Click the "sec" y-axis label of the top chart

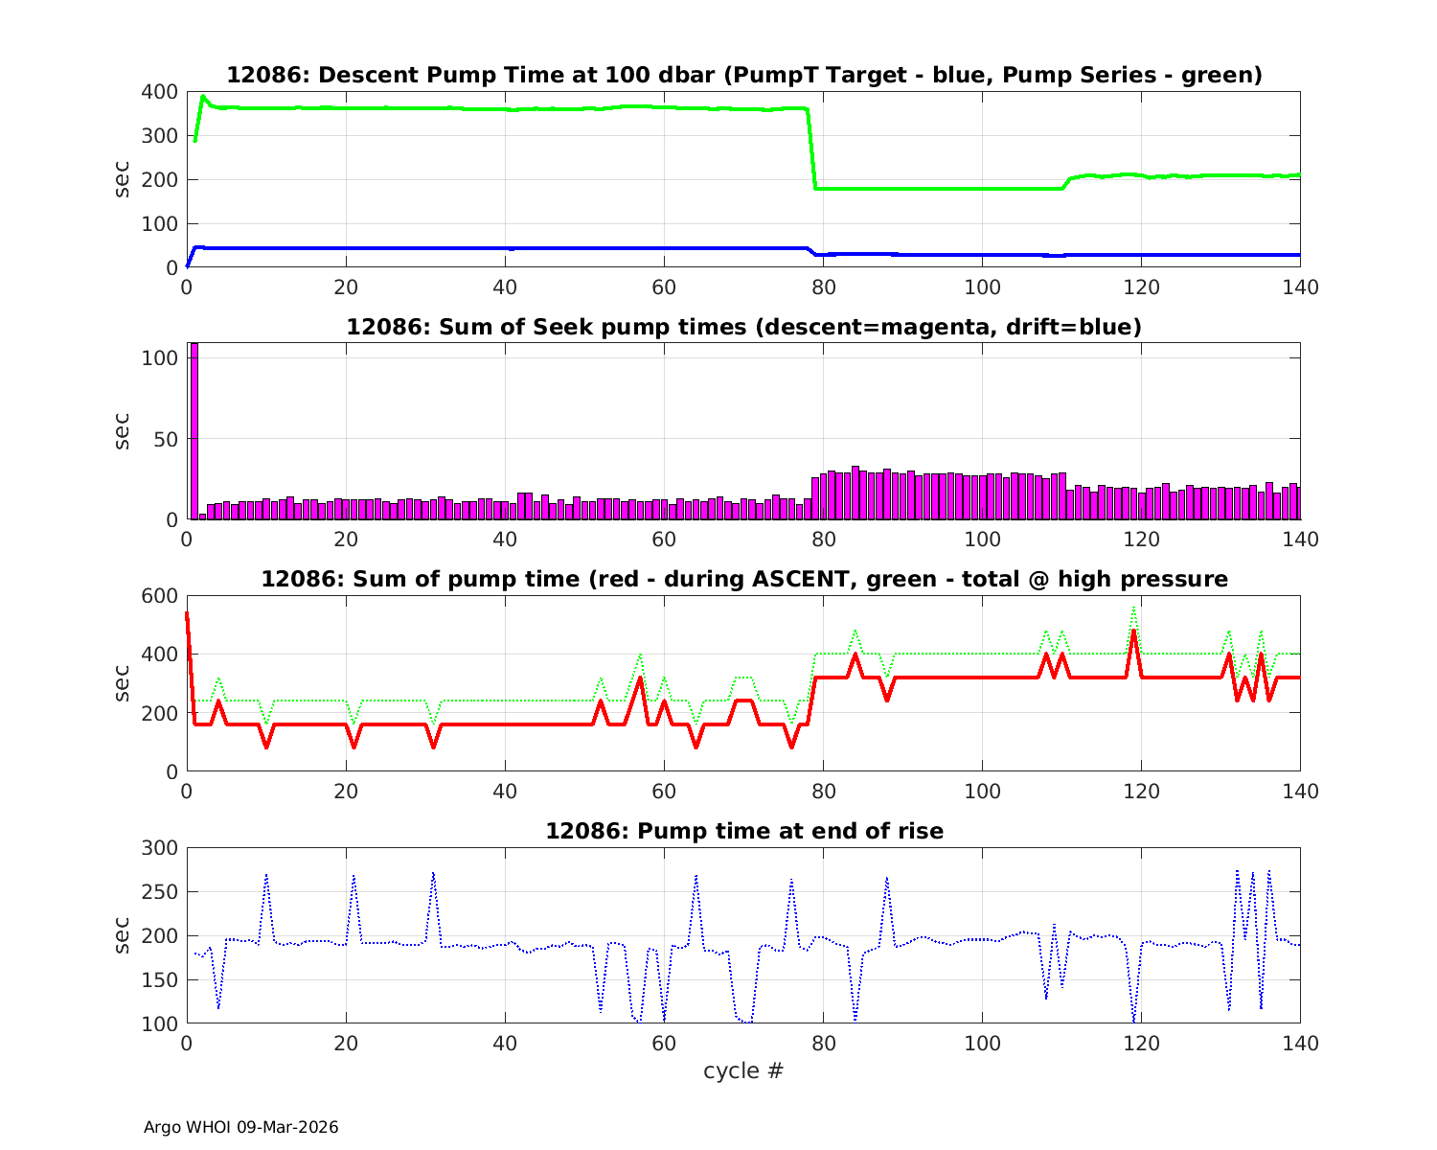[x=122, y=179]
